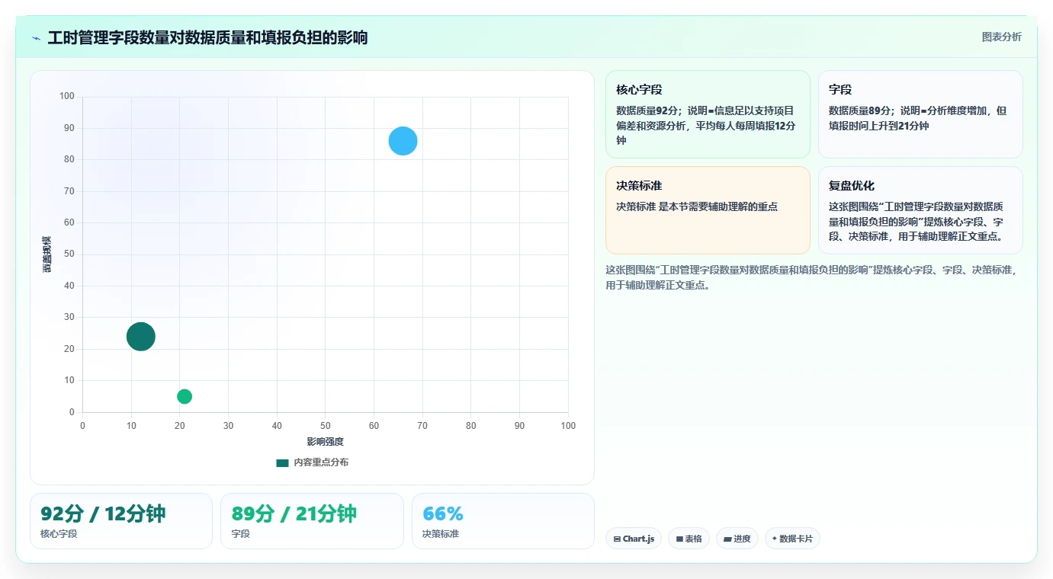
Task: Toggle the 内容重点分布 legend color box
Action: 282,462
